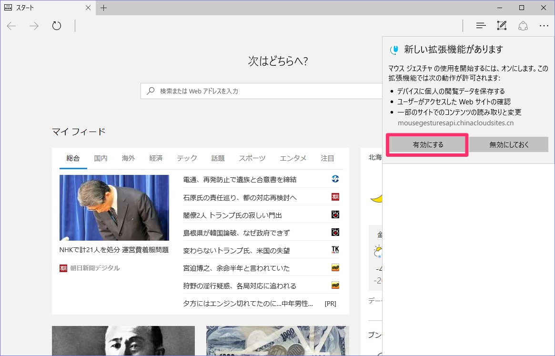The height and width of the screenshot is (356, 555).
Task: Click the 朝日新聞デジタル source link
Action: click(x=94, y=268)
